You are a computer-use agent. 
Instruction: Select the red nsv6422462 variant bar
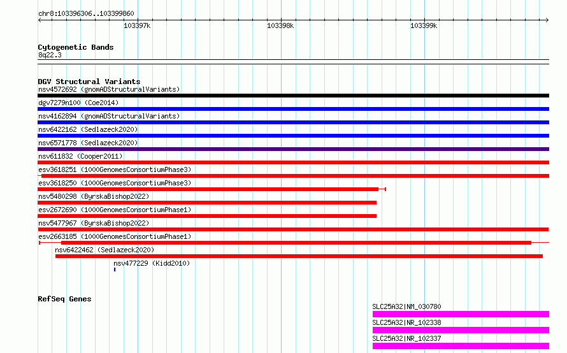(x=299, y=256)
